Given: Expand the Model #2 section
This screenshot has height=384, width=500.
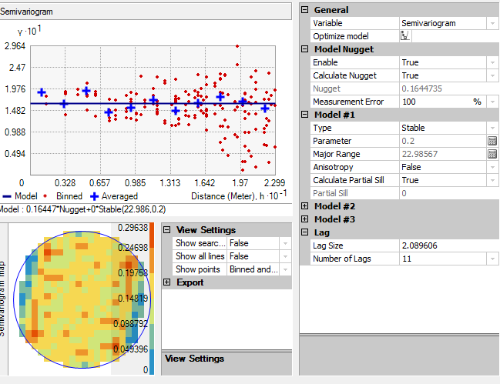Looking at the screenshot, I should coord(305,206).
